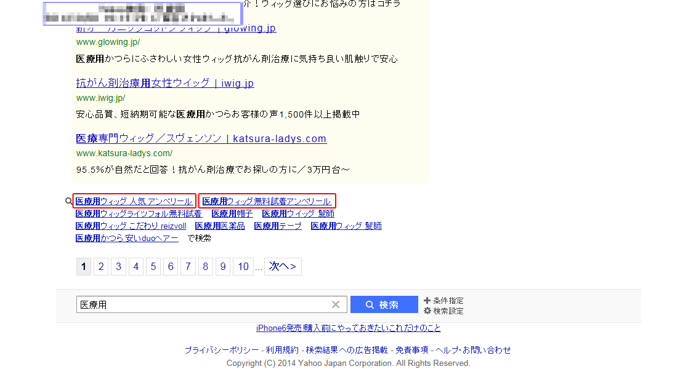
Task: Click the www.glowing.jp/ green URL
Action: (x=108, y=42)
